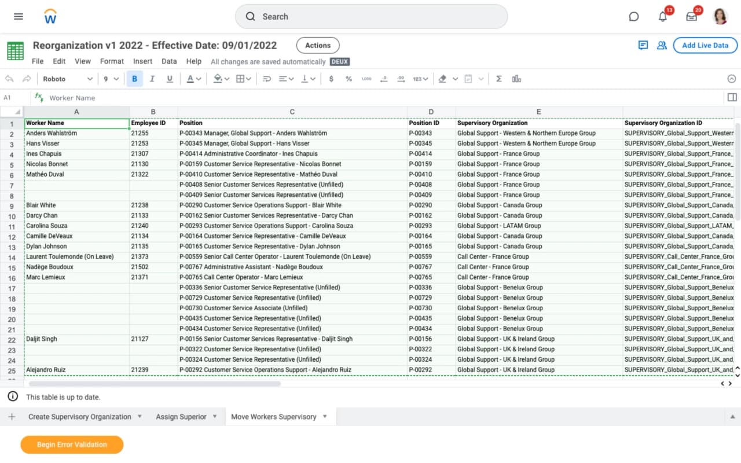This screenshot has width=741, height=463.
Task: Toggle the side panel at formula bar
Action: 732,97
